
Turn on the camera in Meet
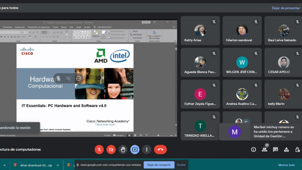coord(111,149)
